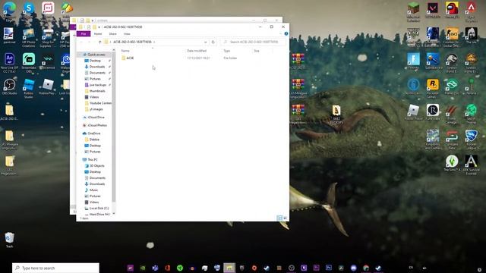Open the Home ribbon tab
The image size is (486, 273).
(98, 33)
